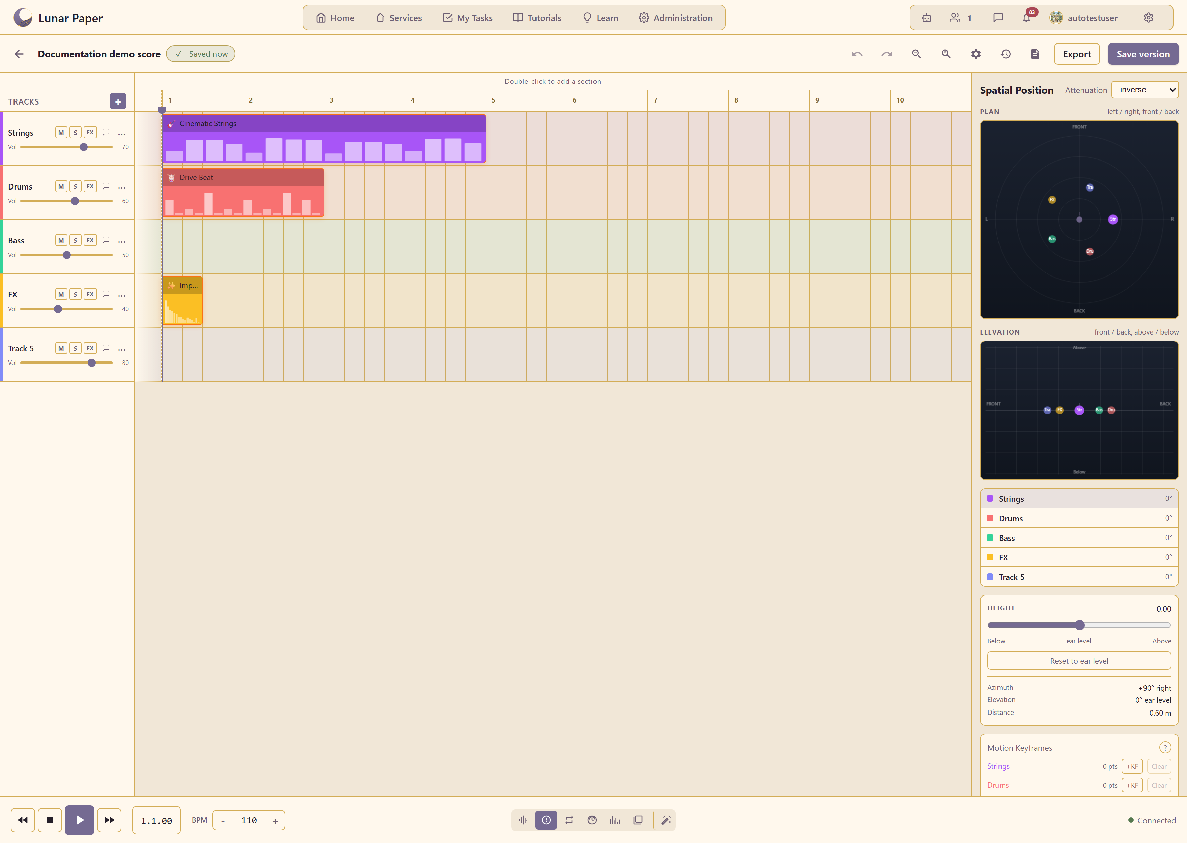Mute the Strings track

tap(61, 133)
